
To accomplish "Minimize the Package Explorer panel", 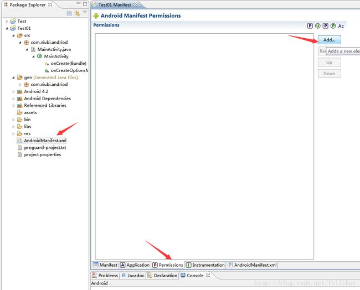I will (x=79, y=3).
